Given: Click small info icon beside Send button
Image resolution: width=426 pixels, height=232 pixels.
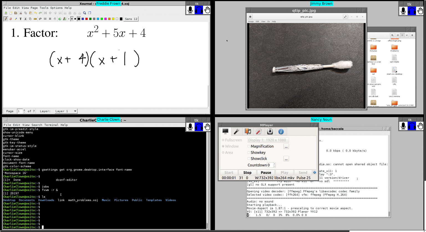Looking at the screenshot, I should click(x=315, y=172).
